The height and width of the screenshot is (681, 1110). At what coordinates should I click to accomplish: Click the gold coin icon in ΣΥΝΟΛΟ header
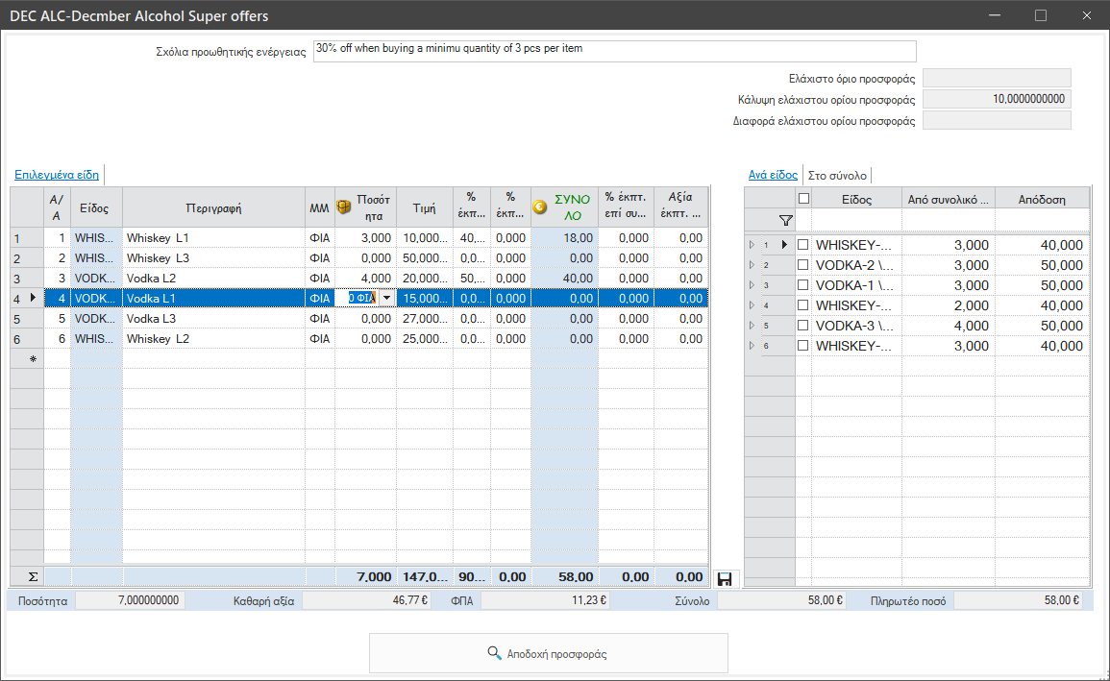coord(539,207)
